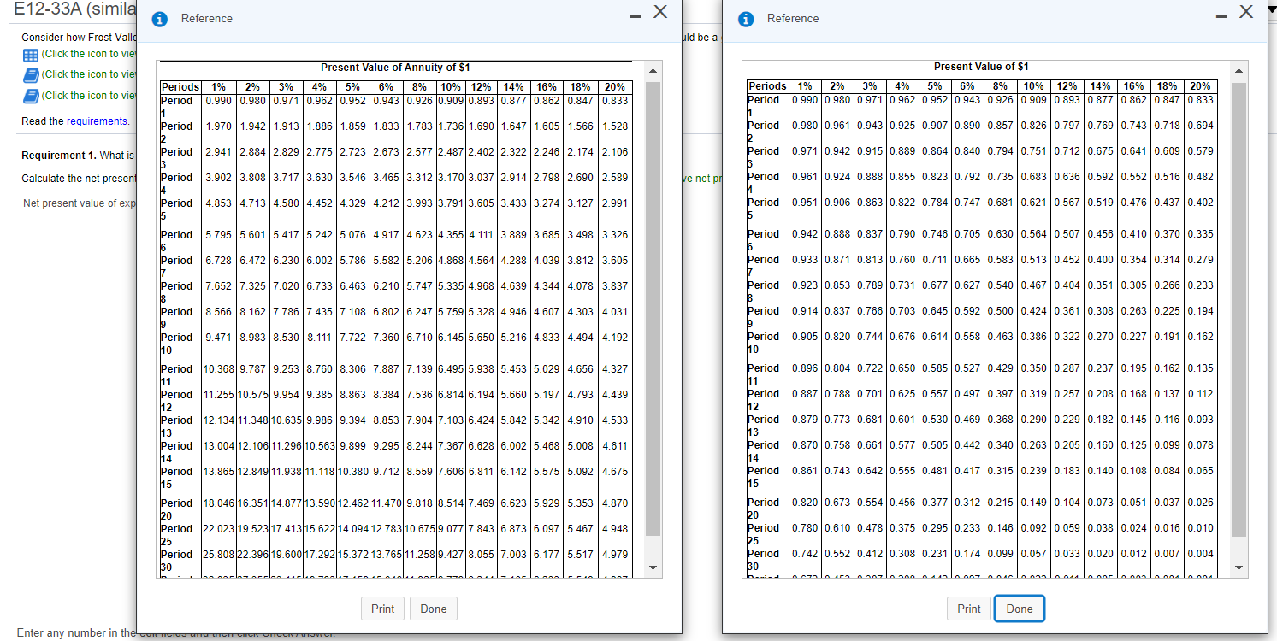This screenshot has width=1277, height=641.
Task: Click the 'Present Value of $1' table heading
Action: point(981,67)
